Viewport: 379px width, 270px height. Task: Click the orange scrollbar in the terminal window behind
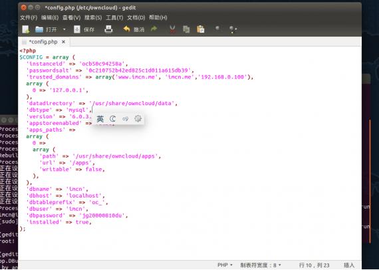tap(370, 182)
